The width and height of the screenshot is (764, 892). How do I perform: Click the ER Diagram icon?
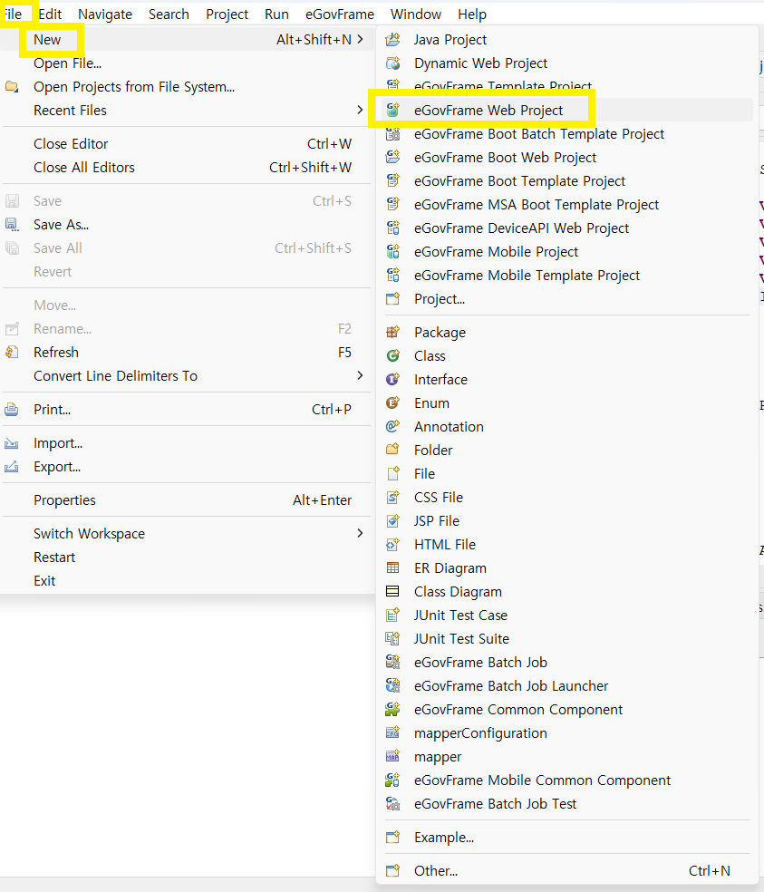[x=392, y=568]
